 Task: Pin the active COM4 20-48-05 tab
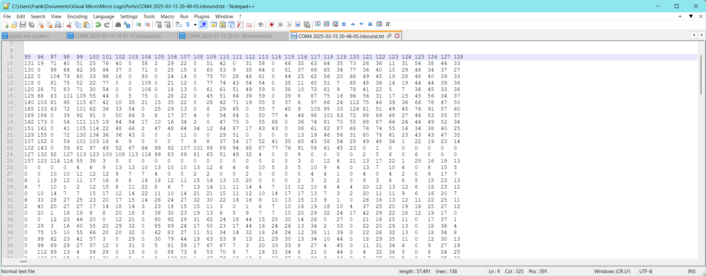[389, 36]
